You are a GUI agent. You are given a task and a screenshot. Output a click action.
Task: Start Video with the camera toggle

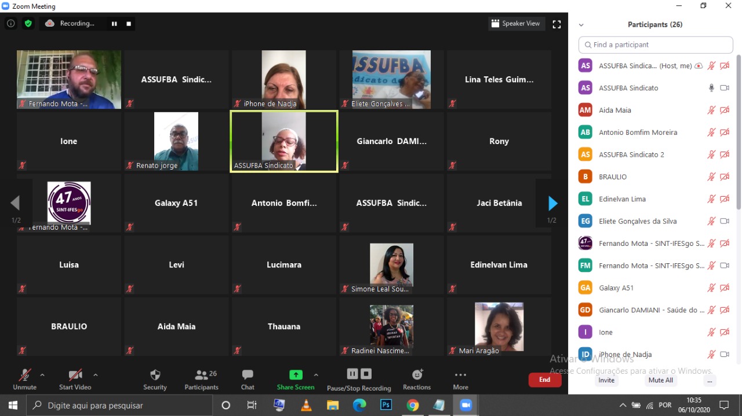(75, 379)
